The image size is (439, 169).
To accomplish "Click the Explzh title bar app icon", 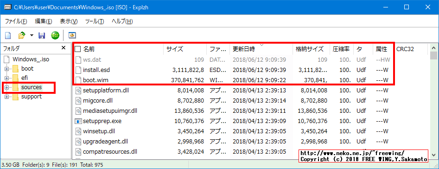I will click(x=8, y=7).
